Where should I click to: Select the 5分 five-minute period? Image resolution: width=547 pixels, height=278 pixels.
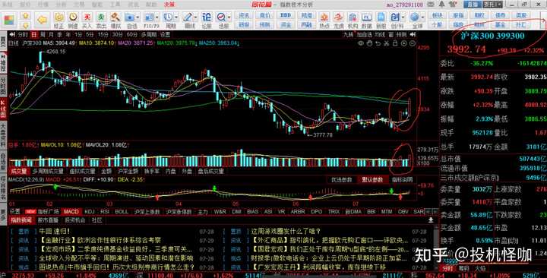pyautogui.click(x=90, y=34)
